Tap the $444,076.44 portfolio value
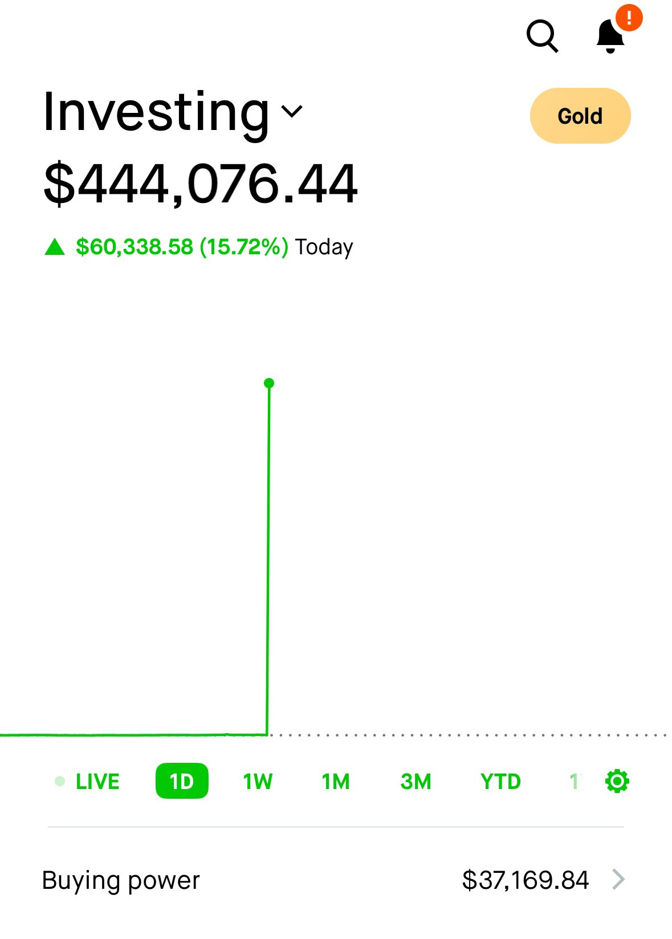The width and height of the screenshot is (672, 939). pos(201,184)
